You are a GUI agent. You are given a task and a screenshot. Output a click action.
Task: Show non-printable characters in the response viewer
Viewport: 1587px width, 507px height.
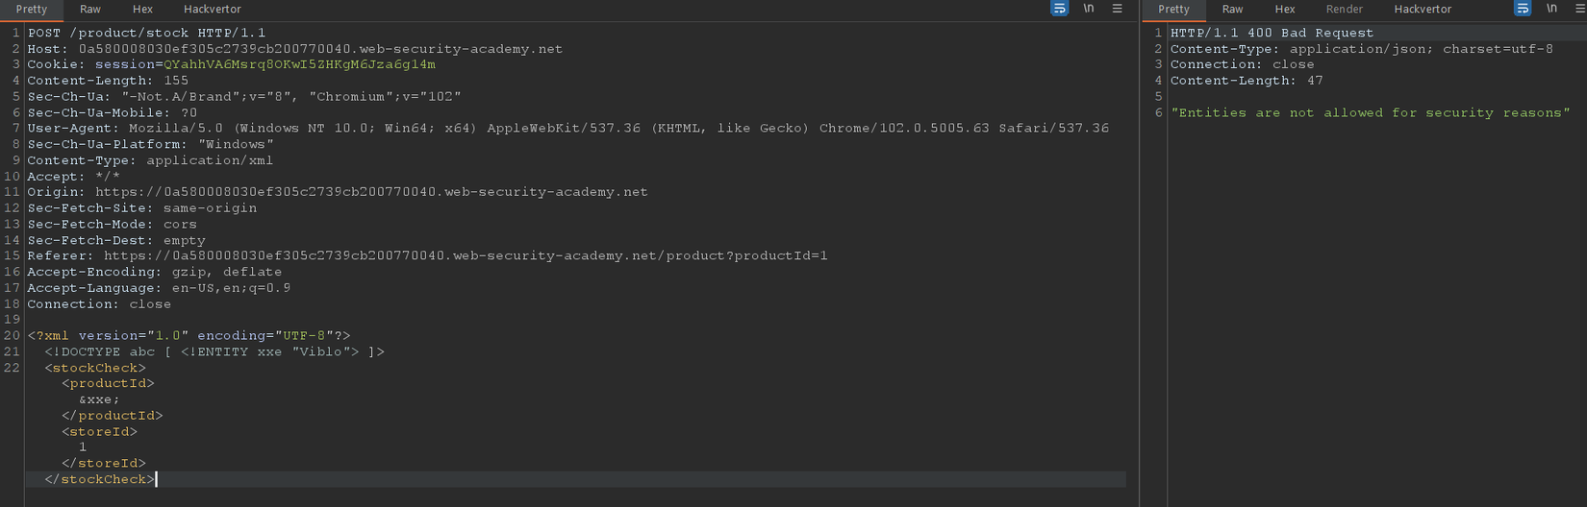[1551, 9]
